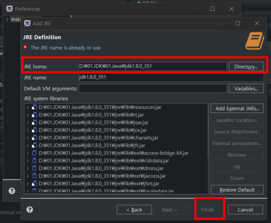Click the JRE library books icon
The width and height of the screenshot is (271, 223).
tap(254, 40)
